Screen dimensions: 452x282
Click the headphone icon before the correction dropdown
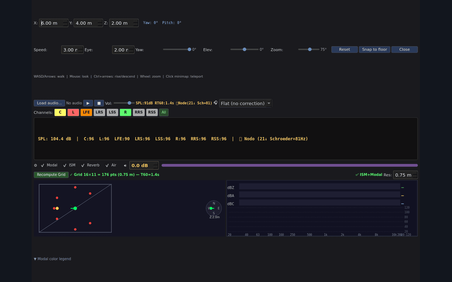click(x=216, y=103)
